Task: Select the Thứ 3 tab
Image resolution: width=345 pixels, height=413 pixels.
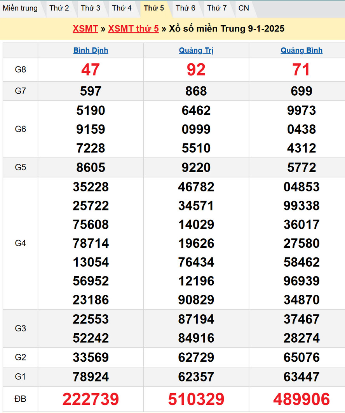Action: pyautogui.click(x=91, y=8)
